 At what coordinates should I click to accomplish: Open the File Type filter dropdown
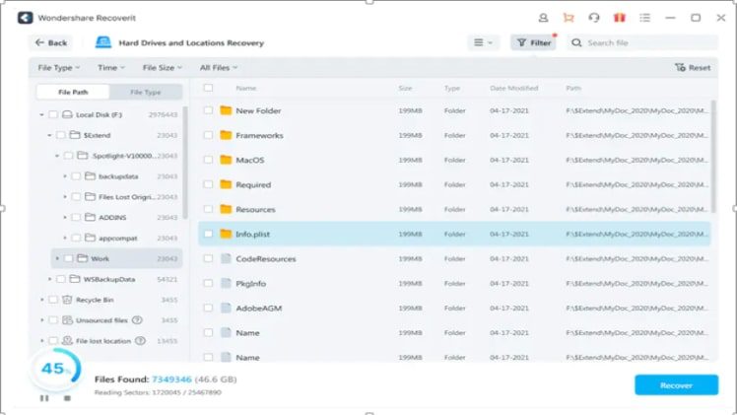coord(59,68)
